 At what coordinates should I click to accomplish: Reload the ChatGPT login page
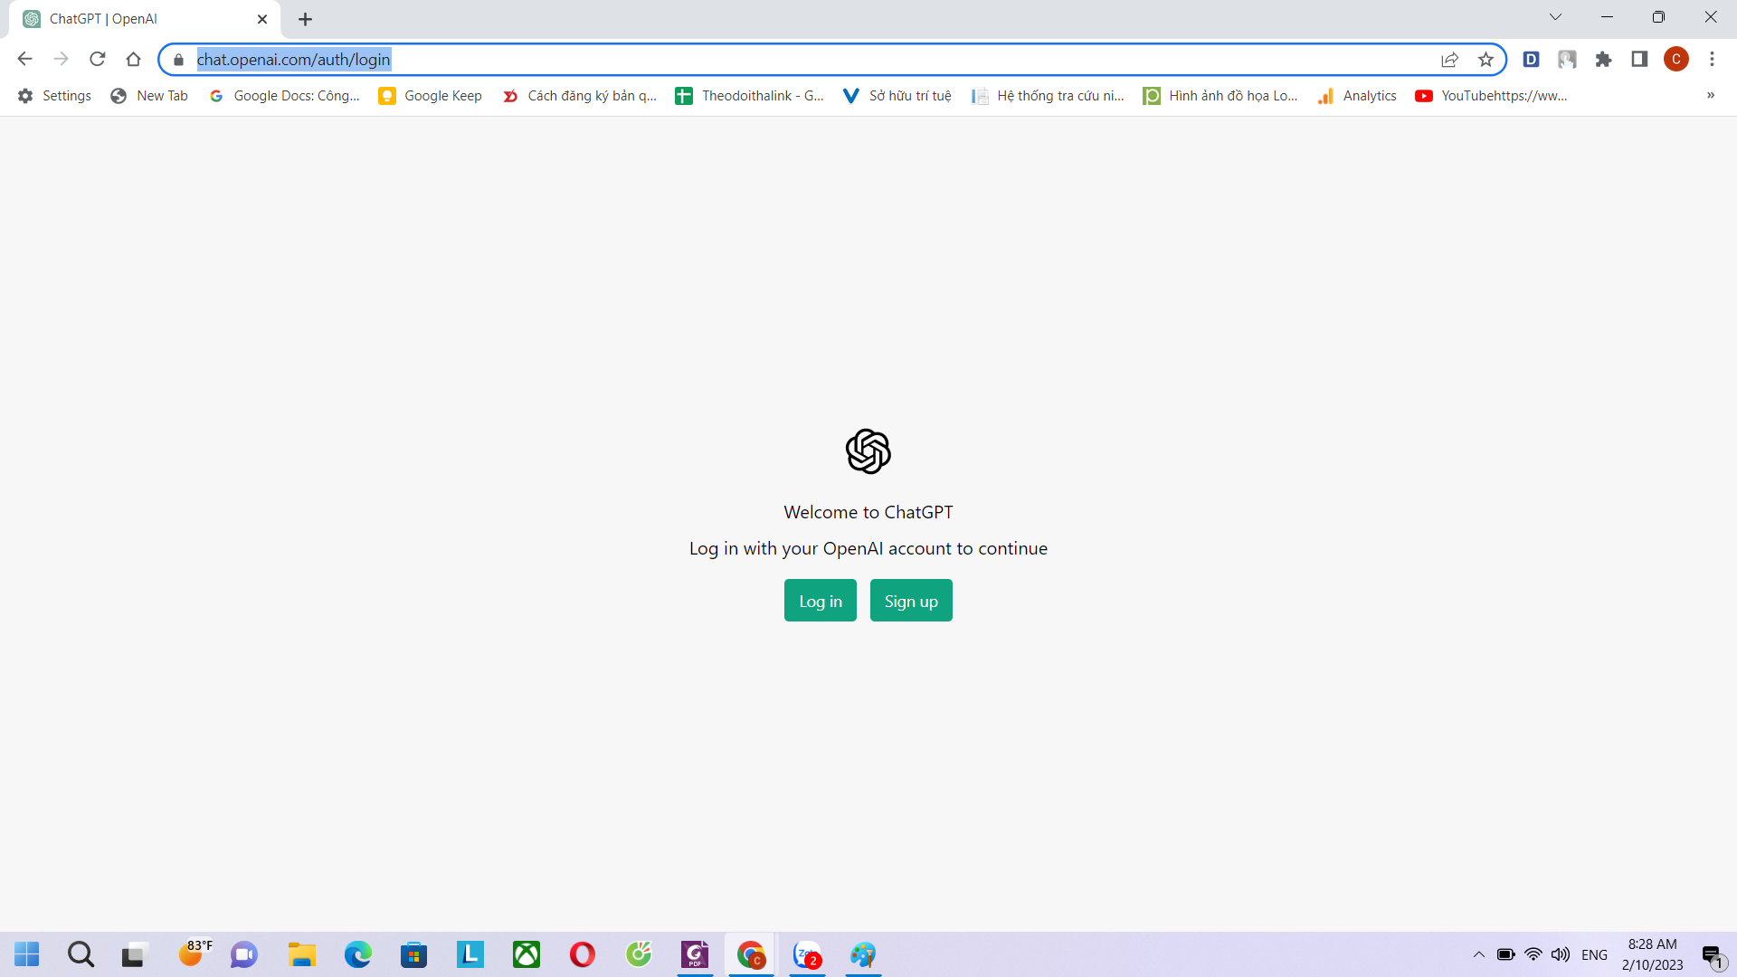tap(97, 59)
